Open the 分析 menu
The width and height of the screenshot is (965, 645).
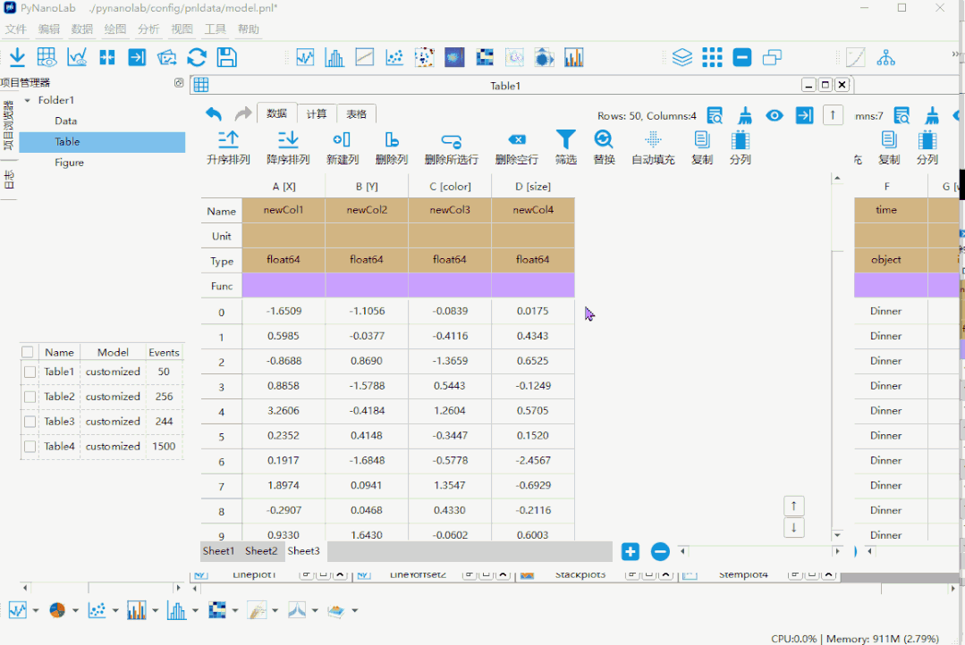click(x=148, y=29)
